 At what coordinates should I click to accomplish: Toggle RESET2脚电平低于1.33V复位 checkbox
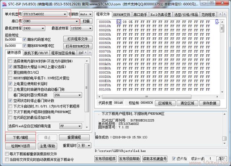point(10,78)
